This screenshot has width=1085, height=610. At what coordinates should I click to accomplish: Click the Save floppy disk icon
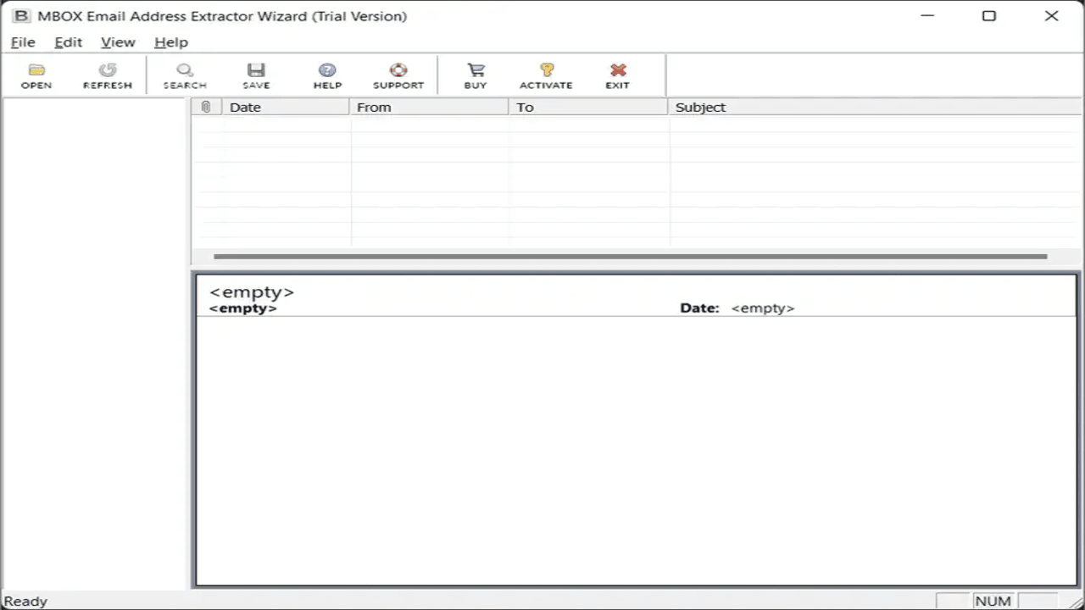point(256,70)
